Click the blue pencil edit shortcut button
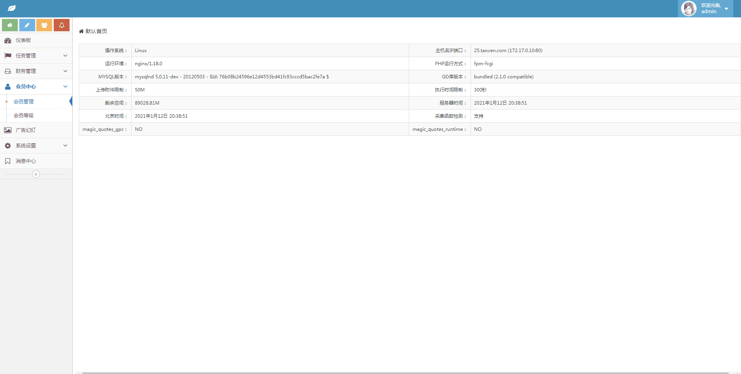The image size is (741, 374). tap(27, 25)
